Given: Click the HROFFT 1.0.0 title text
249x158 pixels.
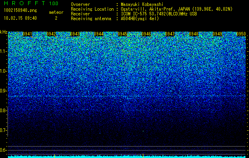Looking at the screenshot, I should [31, 3].
